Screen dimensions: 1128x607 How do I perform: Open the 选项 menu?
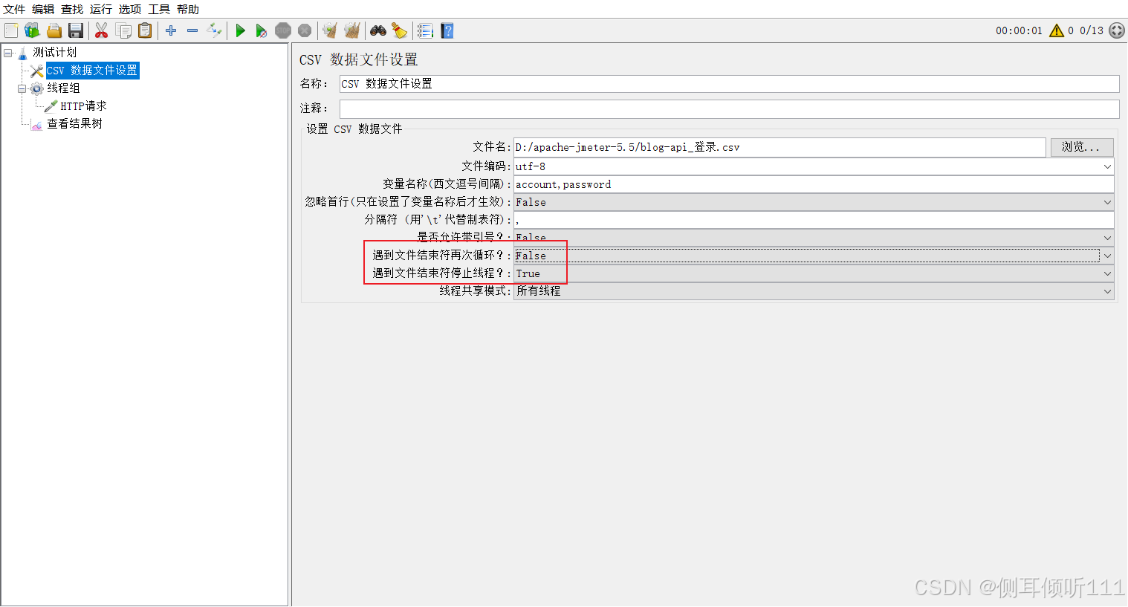pyautogui.click(x=130, y=9)
